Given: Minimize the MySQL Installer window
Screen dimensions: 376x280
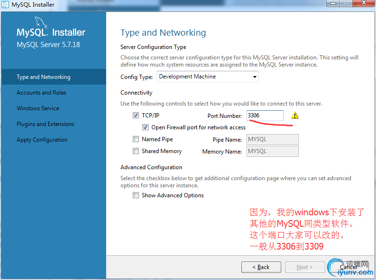Looking at the screenshot, I should click(x=333, y=3).
